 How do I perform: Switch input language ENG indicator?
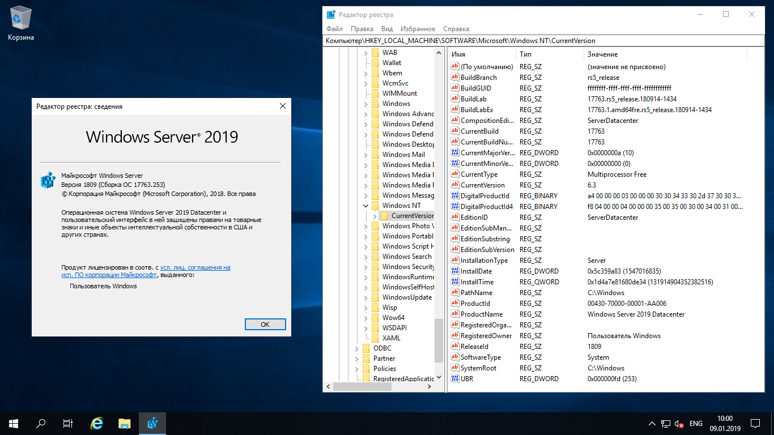coord(696,424)
